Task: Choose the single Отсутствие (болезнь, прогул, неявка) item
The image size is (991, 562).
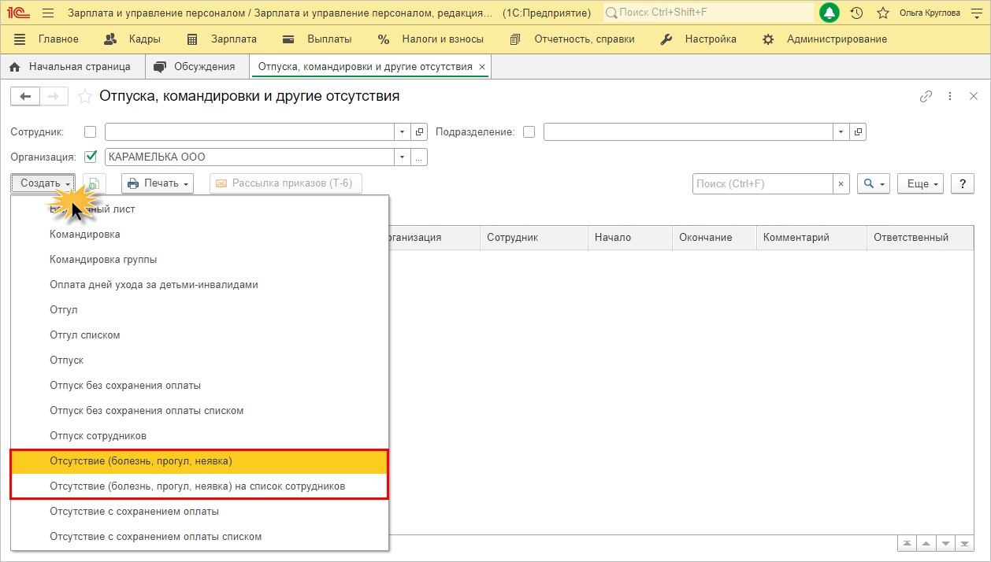Action: (200, 461)
